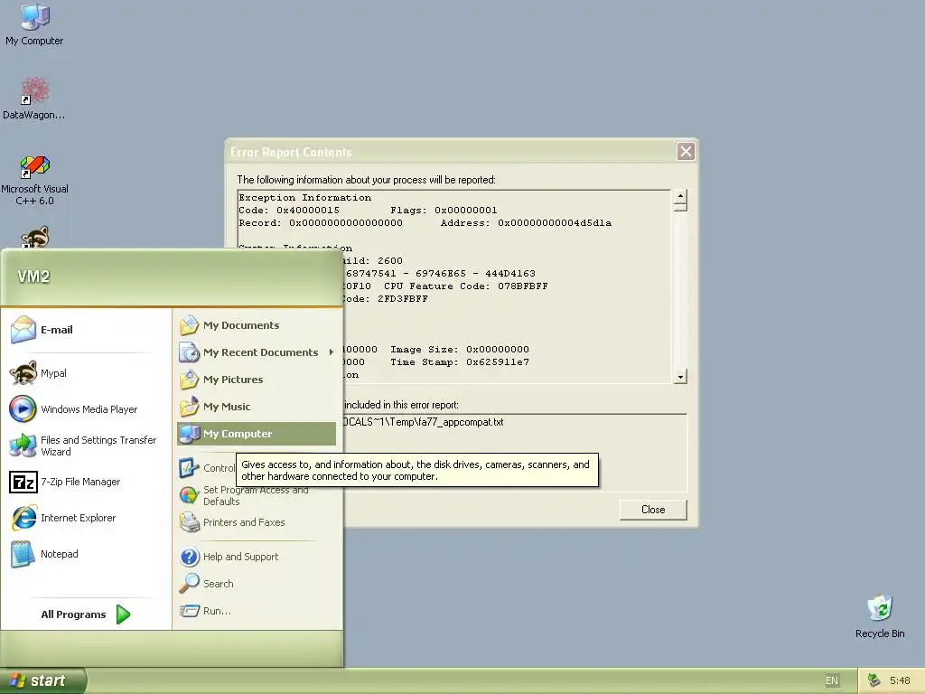Click the 'CPU Feature Code: 078BFBFF' text
Viewport: 925px width, 694px height.
pyautogui.click(x=465, y=286)
